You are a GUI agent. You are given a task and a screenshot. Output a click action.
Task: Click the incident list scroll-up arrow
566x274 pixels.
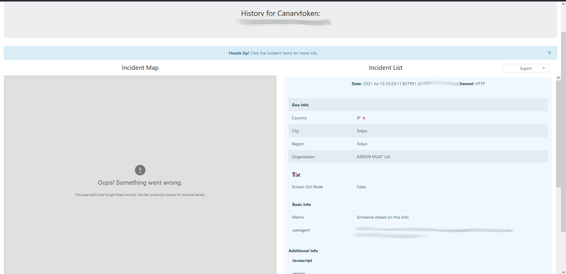click(558, 78)
